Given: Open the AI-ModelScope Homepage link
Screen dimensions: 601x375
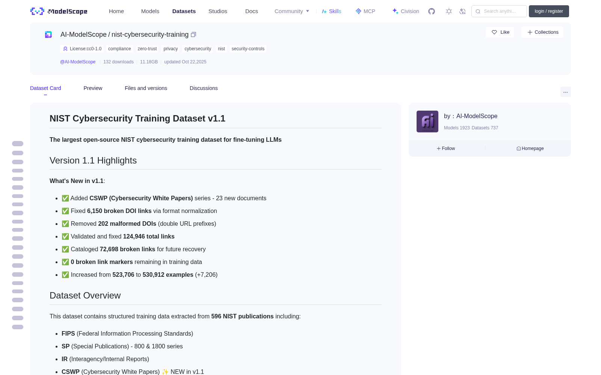Looking at the screenshot, I should point(530,148).
